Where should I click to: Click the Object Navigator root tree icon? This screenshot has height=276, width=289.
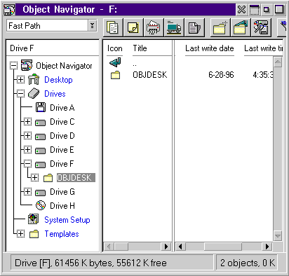tap(27, 65)
